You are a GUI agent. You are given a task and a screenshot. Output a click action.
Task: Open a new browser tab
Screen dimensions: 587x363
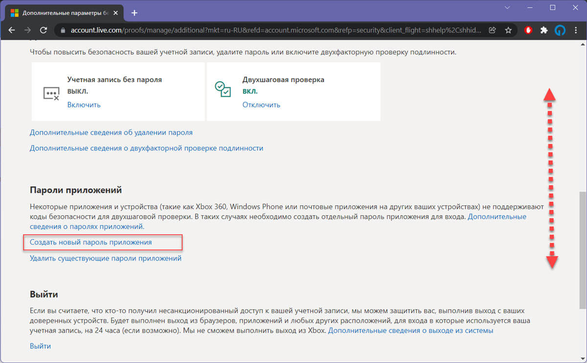pos(135,13)
